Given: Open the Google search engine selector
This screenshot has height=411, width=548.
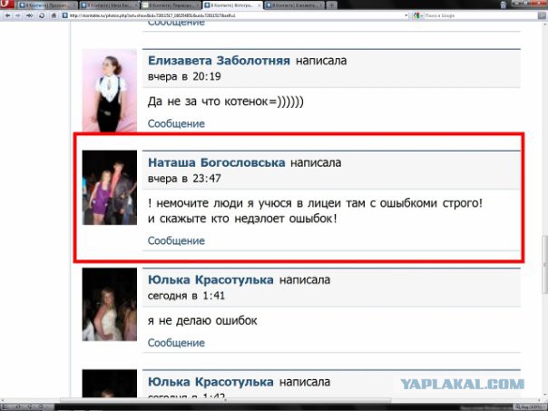Looking at the screenshot, I should tap(418, 15).
